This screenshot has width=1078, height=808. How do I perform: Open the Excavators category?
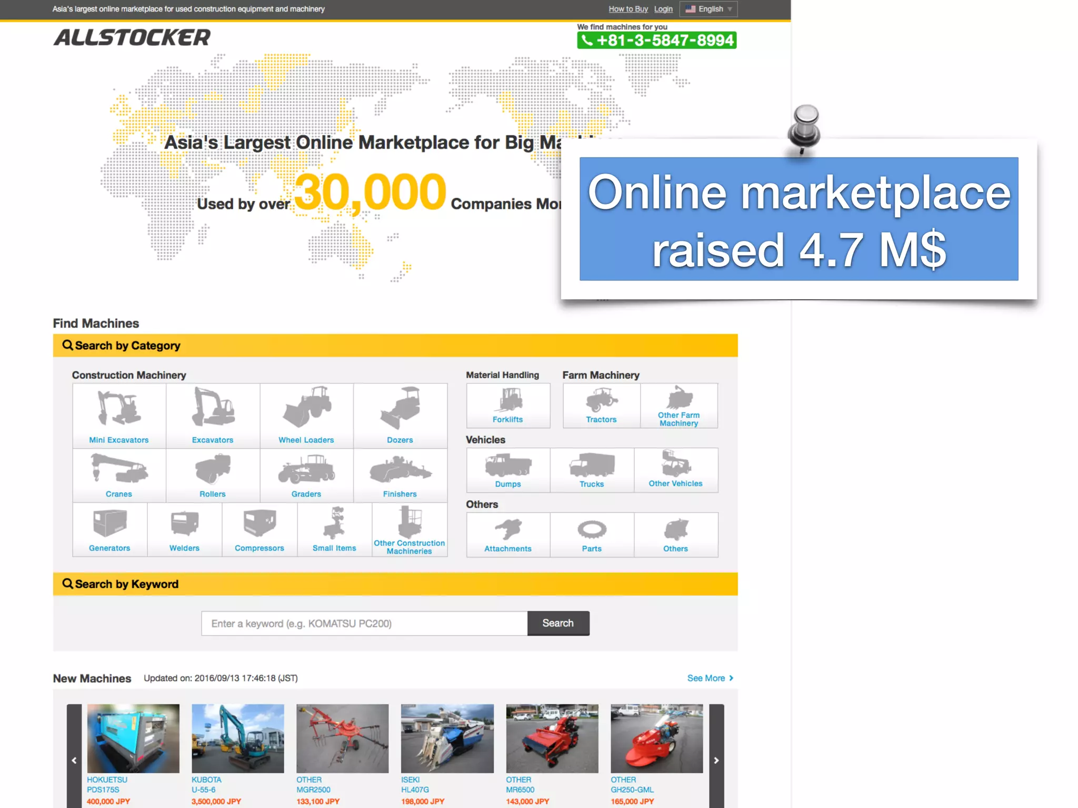coord(213,416)
